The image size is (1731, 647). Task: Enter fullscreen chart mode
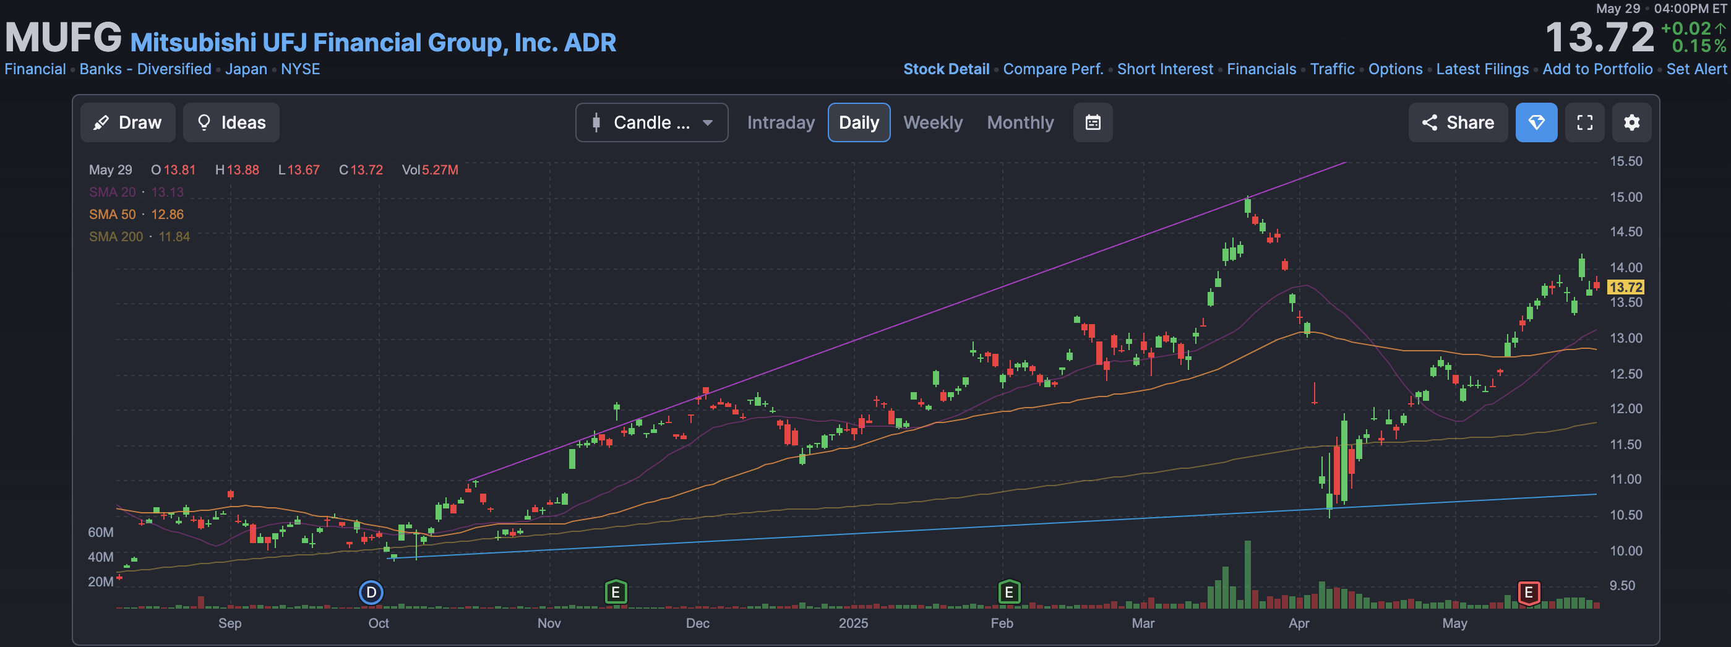(x=1584, y=122)
